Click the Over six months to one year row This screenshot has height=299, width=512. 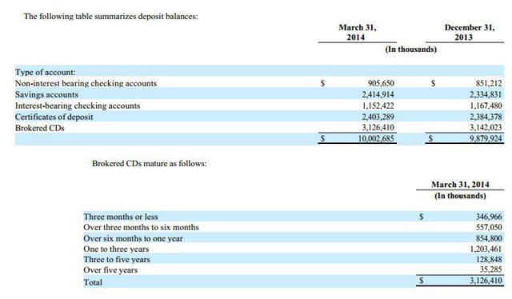pyautogui.click(x=293, y=238)
